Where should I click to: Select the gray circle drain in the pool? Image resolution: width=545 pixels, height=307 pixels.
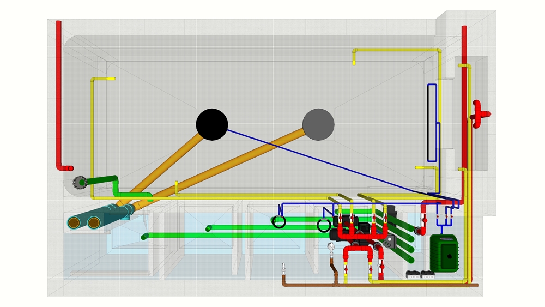(x=318, y=124)
